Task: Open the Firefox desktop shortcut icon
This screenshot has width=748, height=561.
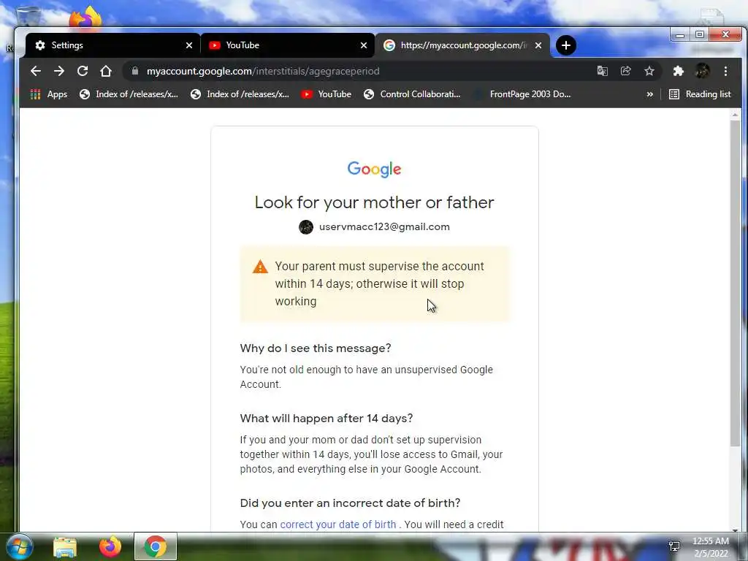Action: tap(86, 18)
